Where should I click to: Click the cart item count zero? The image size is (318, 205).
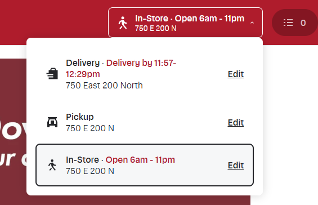point(303,23)
